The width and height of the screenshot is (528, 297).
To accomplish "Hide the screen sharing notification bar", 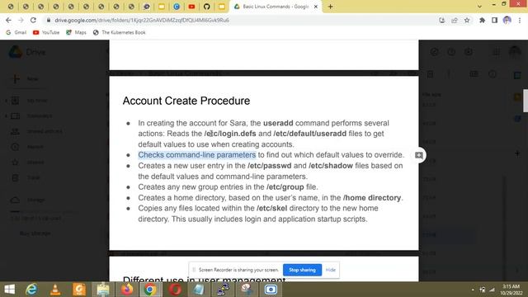I will tap(331, 270).
